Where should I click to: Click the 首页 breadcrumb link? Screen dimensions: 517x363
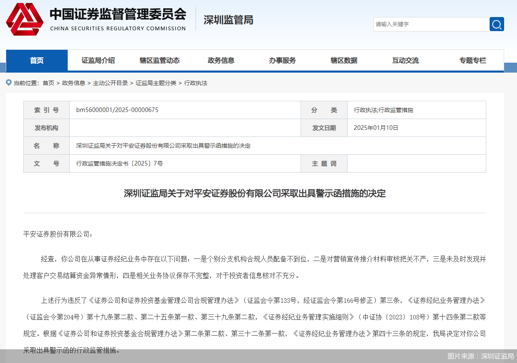click(48, 83)
